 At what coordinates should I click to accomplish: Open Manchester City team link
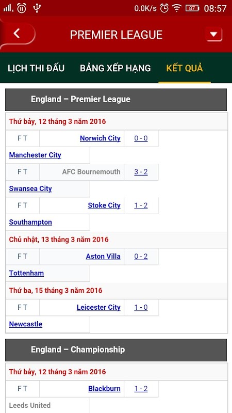click(x=35, y=155)
